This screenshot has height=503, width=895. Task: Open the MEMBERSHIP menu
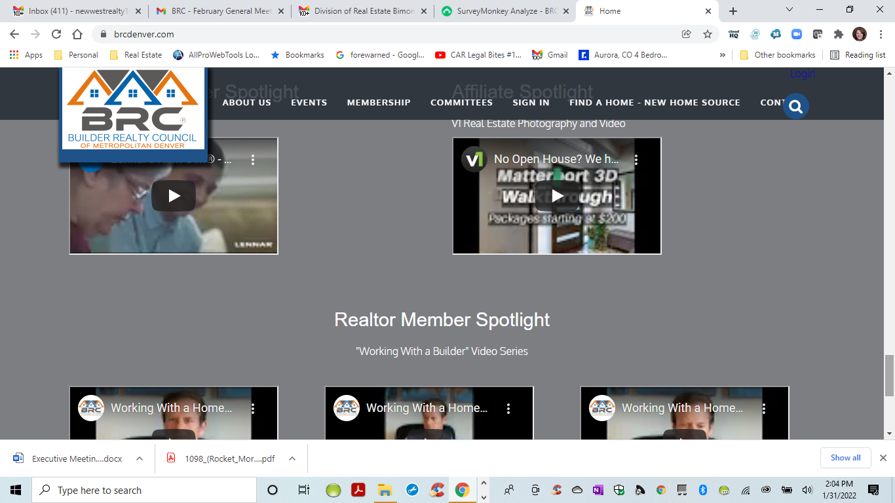379,102
